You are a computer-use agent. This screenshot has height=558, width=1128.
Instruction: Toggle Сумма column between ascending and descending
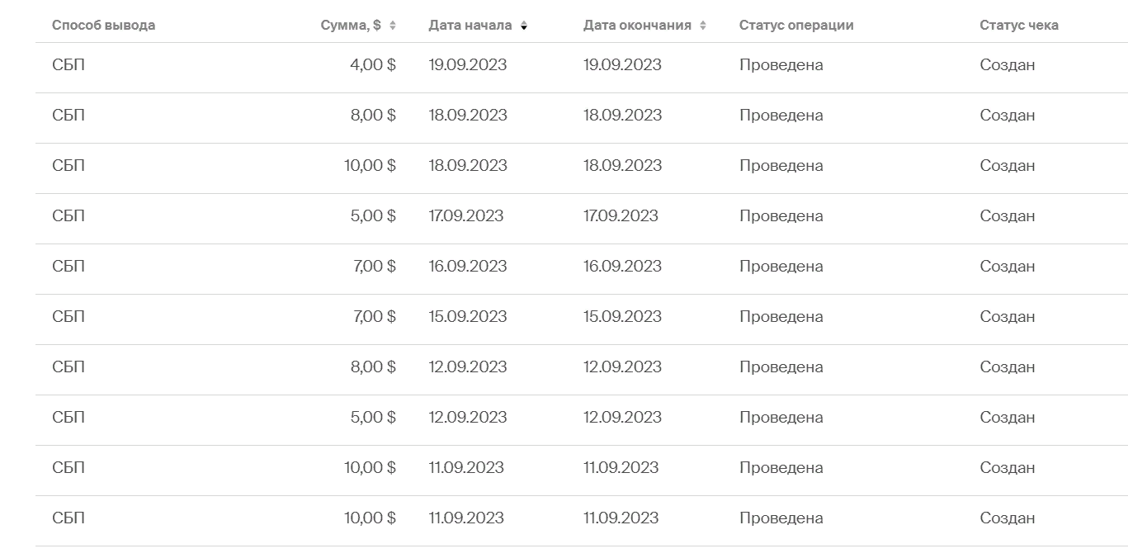pyautogui.click(x=392, y=25)
